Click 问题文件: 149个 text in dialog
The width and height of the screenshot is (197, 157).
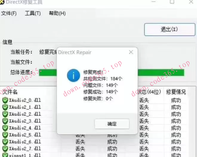(100, 85)
